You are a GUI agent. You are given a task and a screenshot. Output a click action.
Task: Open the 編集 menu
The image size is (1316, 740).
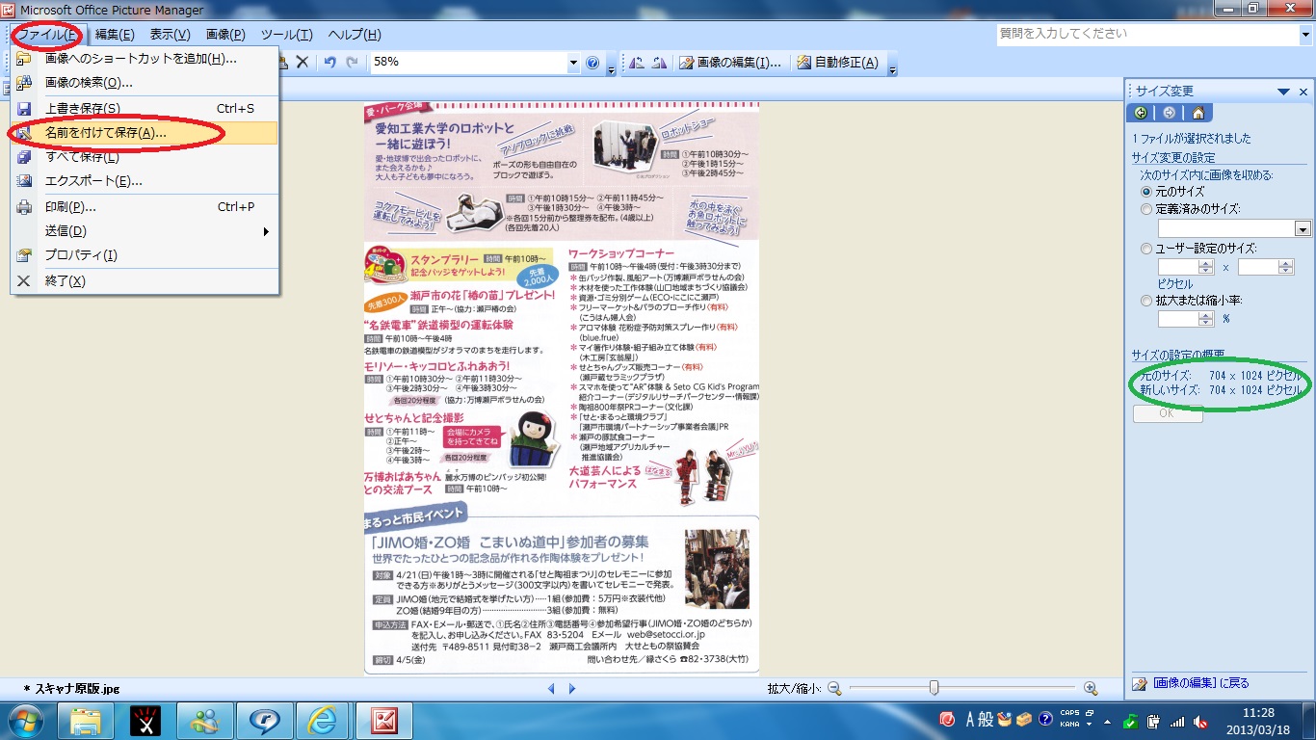pyautogui.click(x=115, y=35)
